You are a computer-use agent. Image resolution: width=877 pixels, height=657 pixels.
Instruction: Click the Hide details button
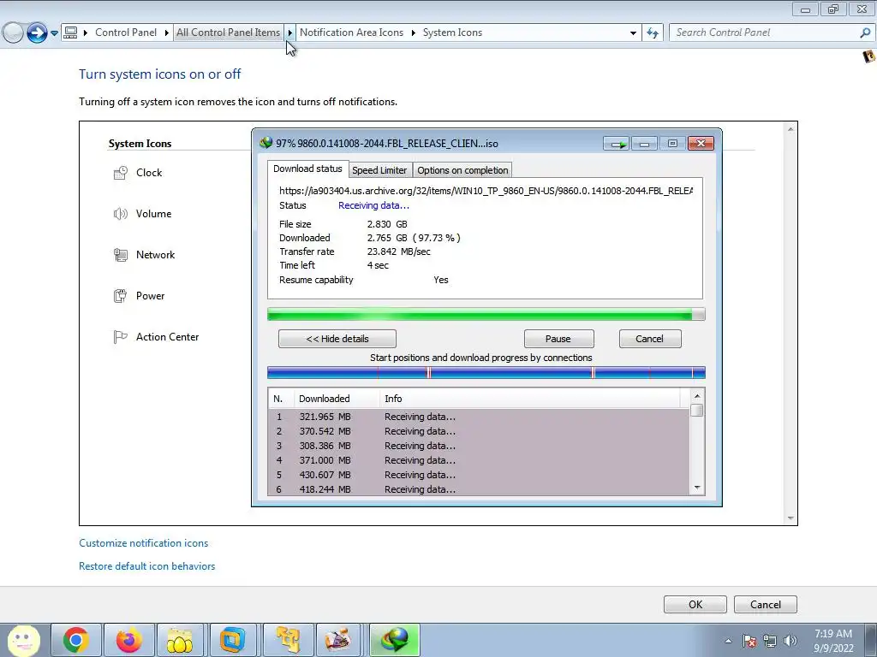pyautogui.click(x=337, y=339)
